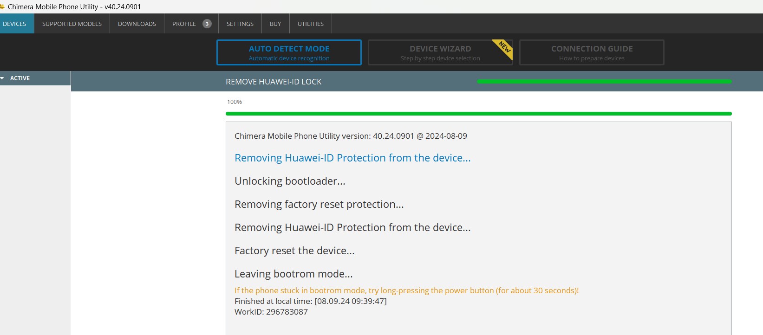Select the Factory reset the device line
This screenshot has height=335, width=763.
point(294,251)
